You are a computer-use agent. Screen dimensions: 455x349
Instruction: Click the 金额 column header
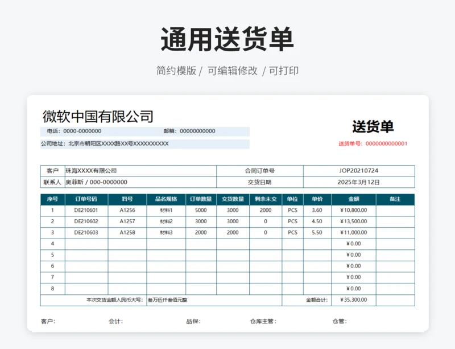pyautogui.click(x=354, y=199)
